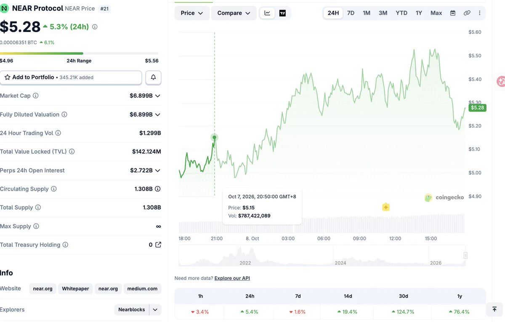Screen dimensions: 505x322
Task: Select the 1Y timeframe tab
Action: pos(419,13)
